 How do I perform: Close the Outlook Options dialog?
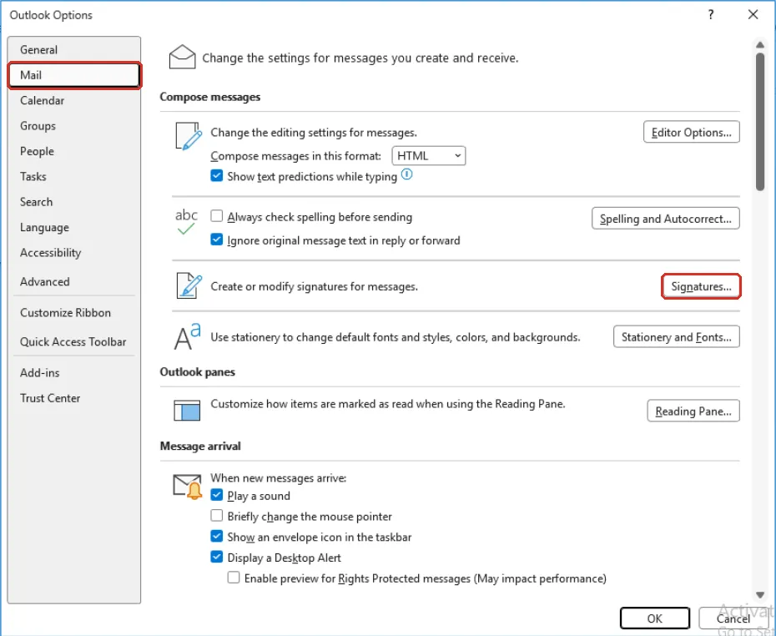click(x=753, y=15)
